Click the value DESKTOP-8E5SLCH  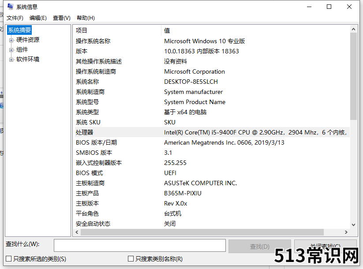191,82
